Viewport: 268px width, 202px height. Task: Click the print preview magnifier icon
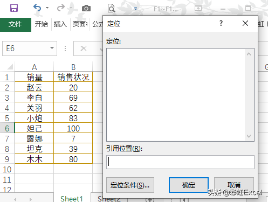click(x=111, y=8)
